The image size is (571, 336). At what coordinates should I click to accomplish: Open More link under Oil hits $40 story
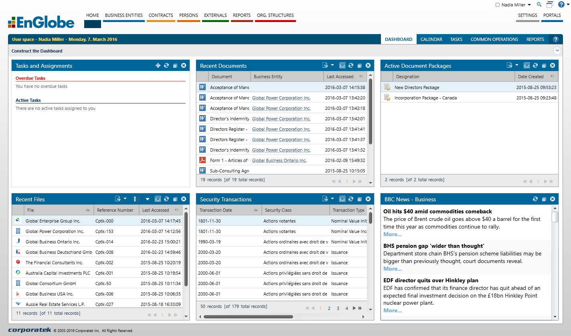[x=393, y=234]
